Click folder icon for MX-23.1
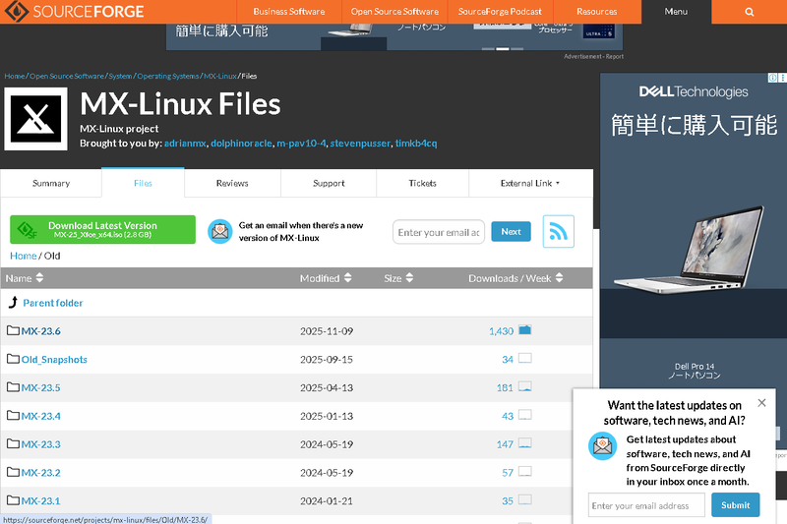The width and height of the screenshot is (787, 524). 13,500
